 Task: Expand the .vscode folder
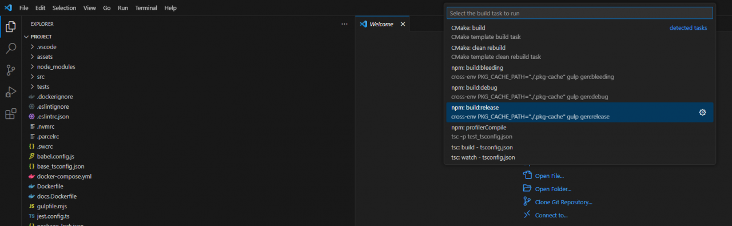[188, 47]
